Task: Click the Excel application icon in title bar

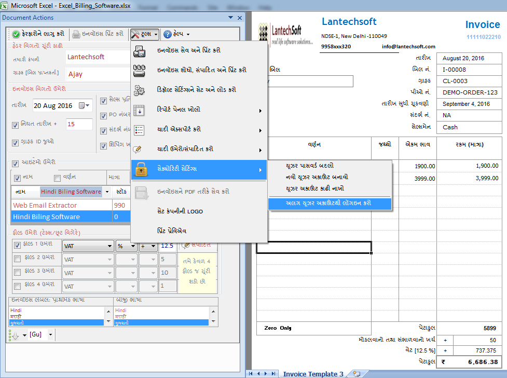Action: tap(4, 5)
